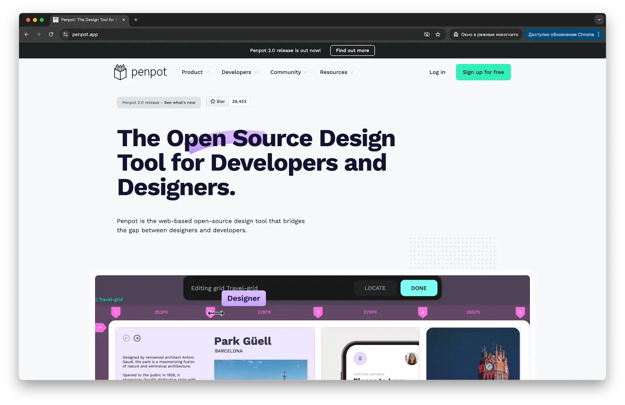This screenshot has width=625, height=405.
Task: Click the BARCELONA caption
Action: coord(229,351)
